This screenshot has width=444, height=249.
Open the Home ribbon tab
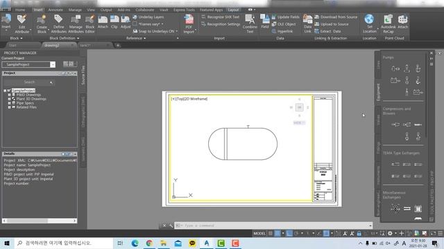(20, 10)
